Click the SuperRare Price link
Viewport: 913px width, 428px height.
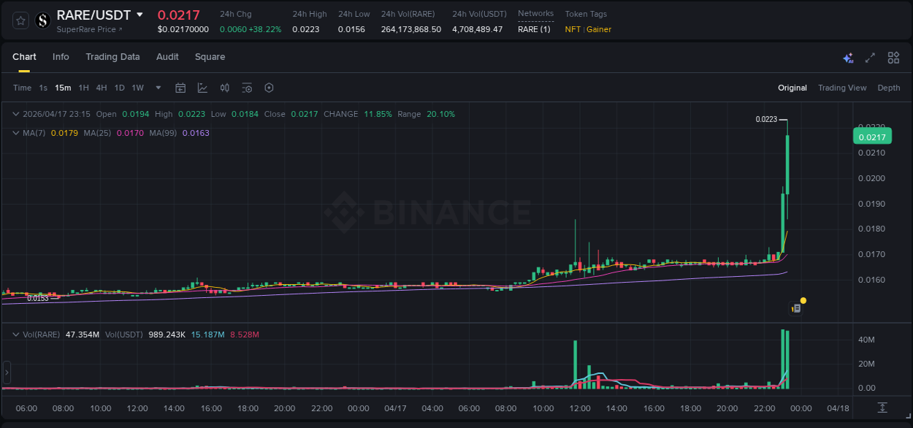[86, 30]
